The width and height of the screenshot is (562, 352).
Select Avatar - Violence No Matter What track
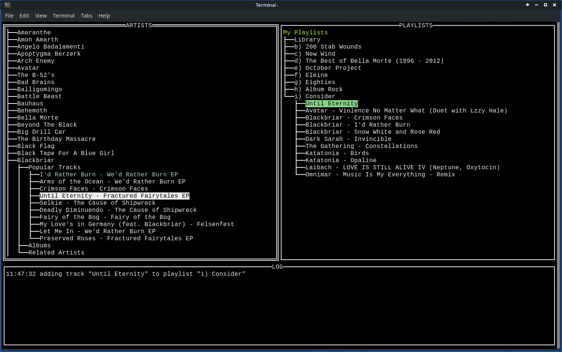(406, 111)
